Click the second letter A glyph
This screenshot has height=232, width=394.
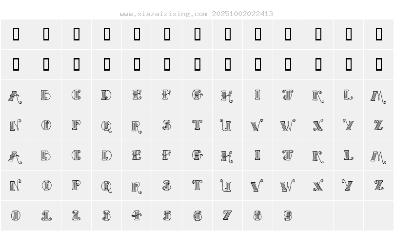(16, 155)
